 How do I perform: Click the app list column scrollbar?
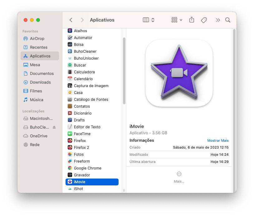tap(124, 71)
